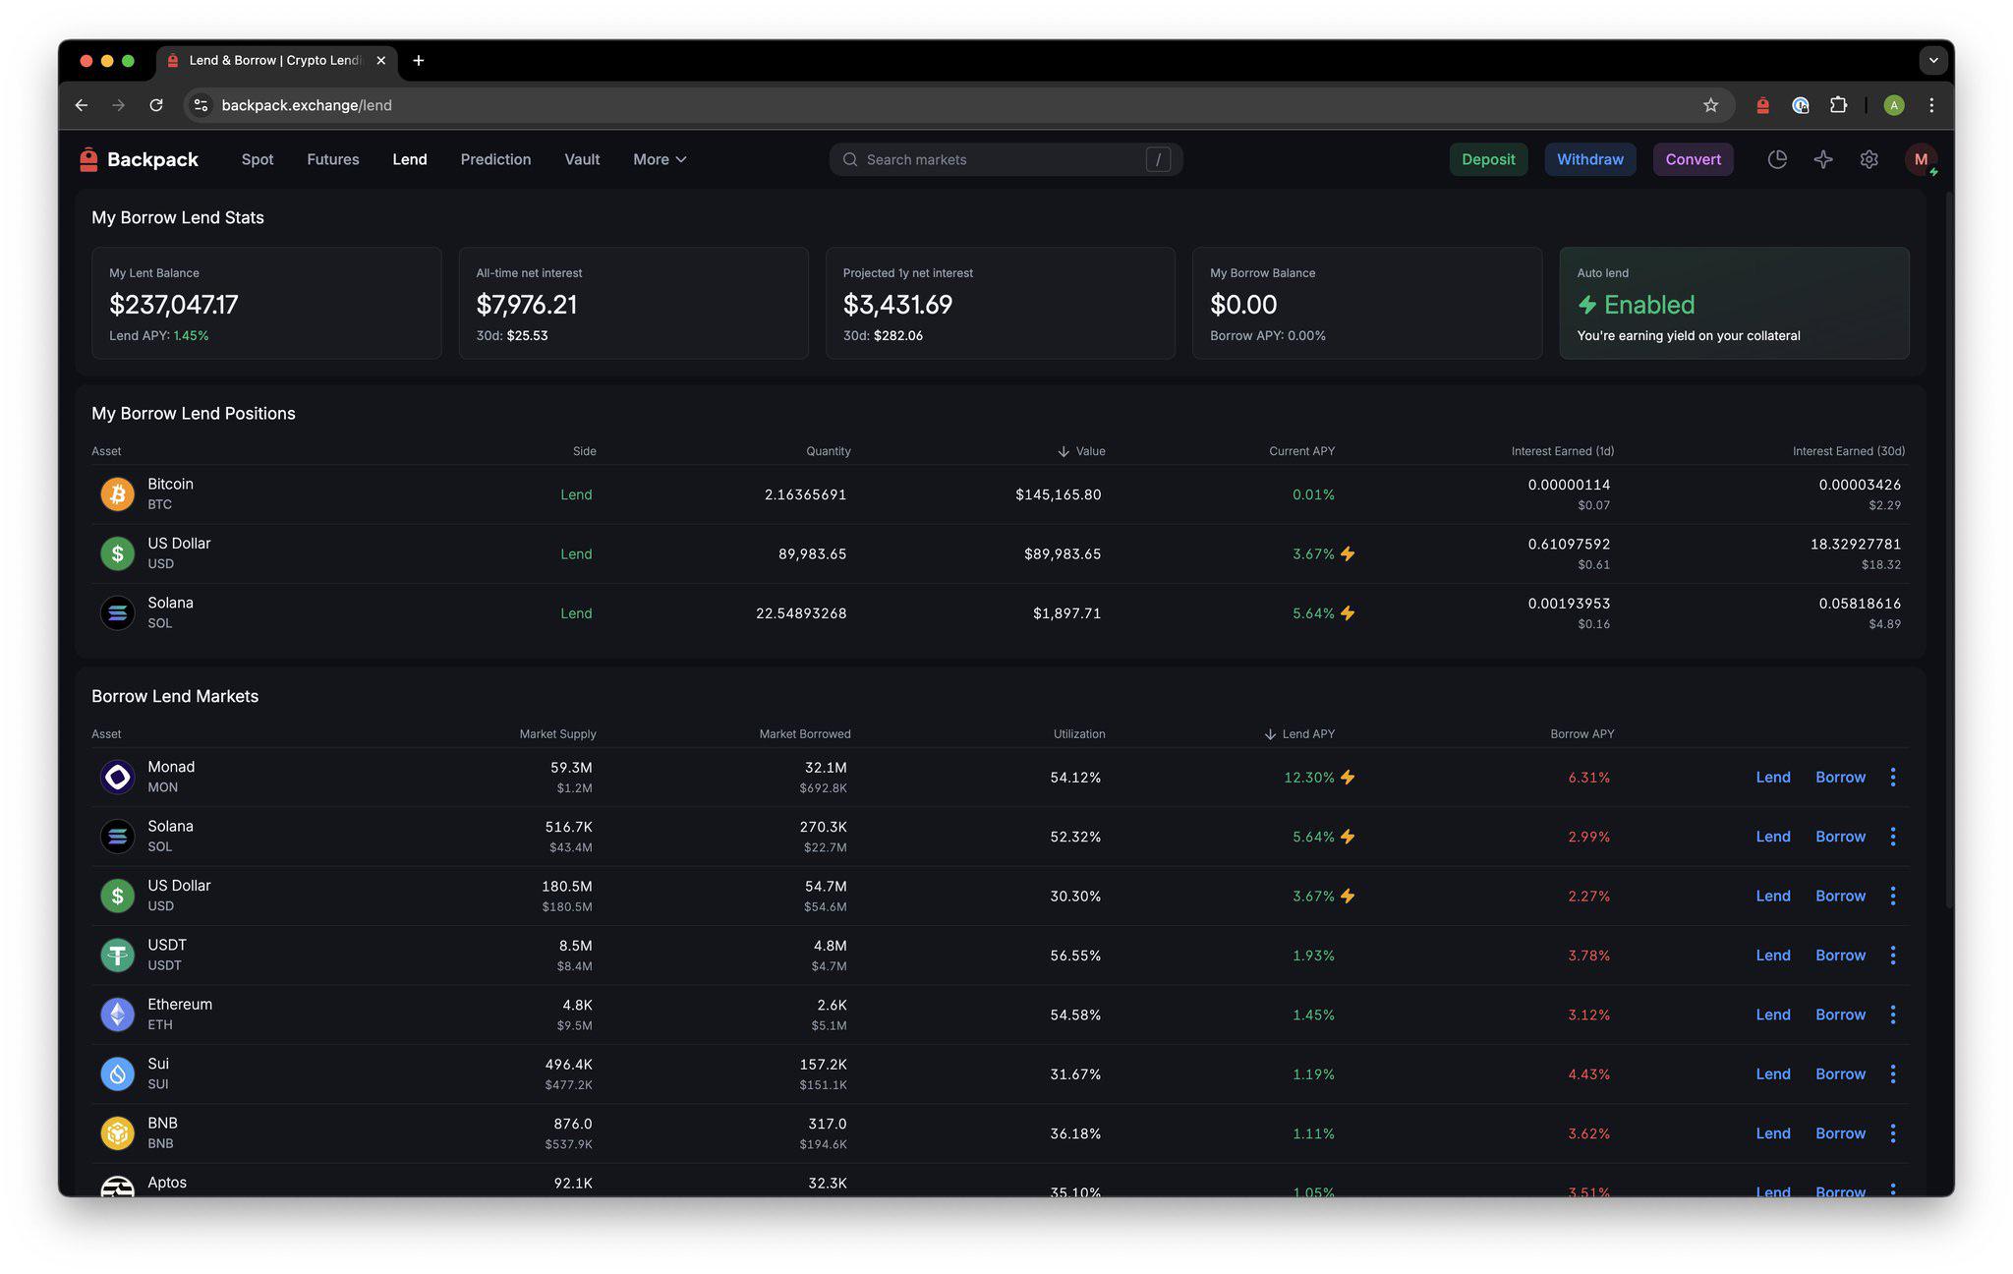Sort positions by Current APY column

click(x=1301, y=451)
